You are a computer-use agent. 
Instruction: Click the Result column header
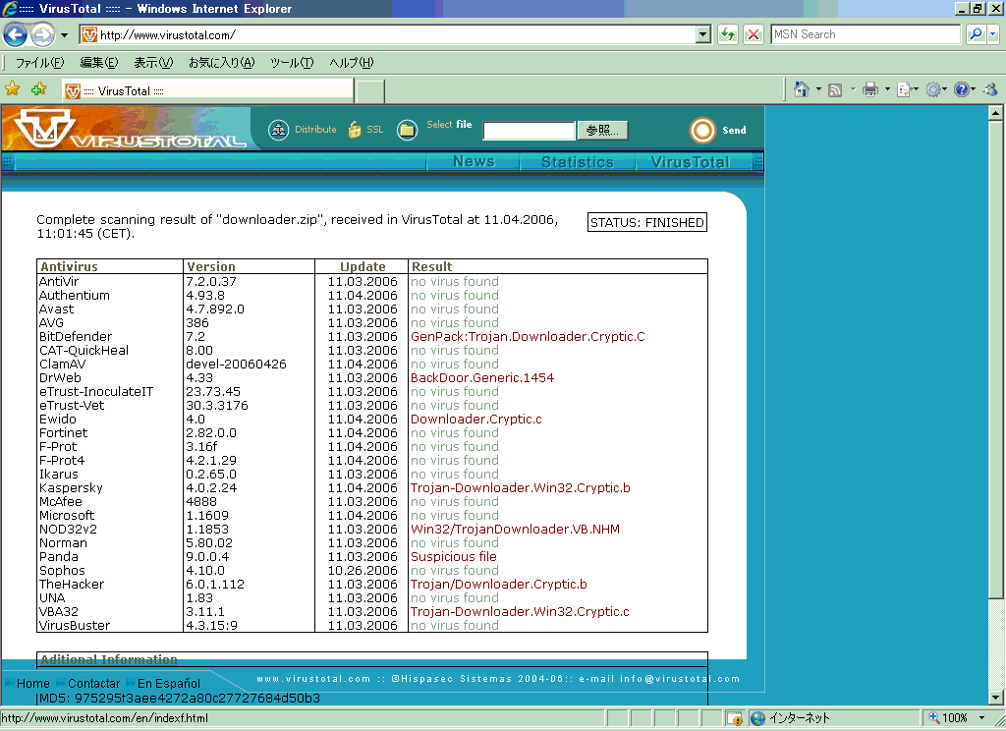[x=432, y=266]
